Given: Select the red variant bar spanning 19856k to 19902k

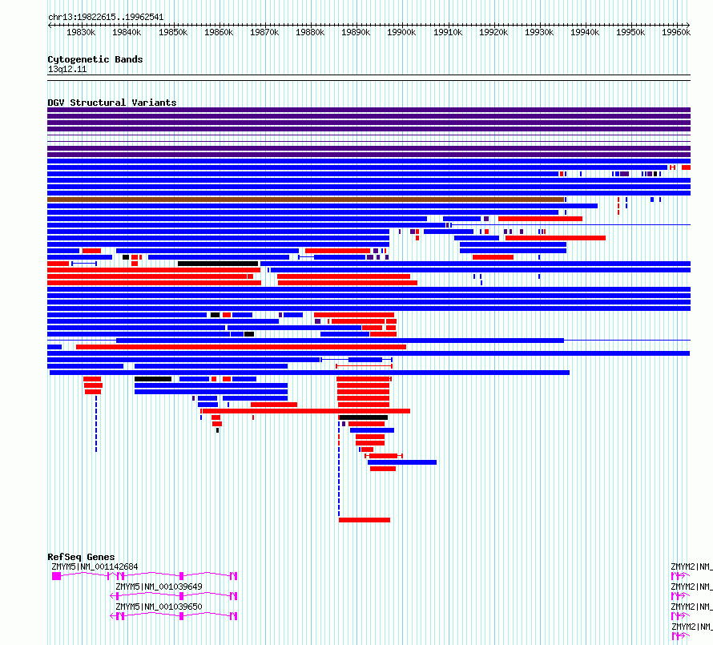Looking at the screenshot, I should [x=305, y=411].
